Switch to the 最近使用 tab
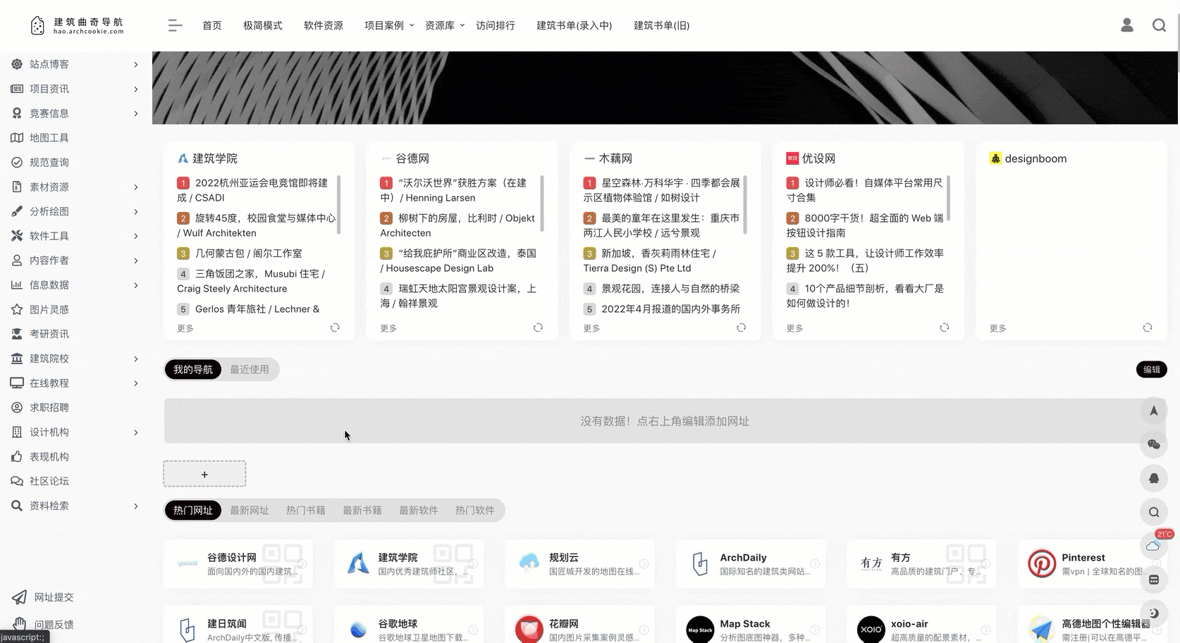 tap(250, 370)
